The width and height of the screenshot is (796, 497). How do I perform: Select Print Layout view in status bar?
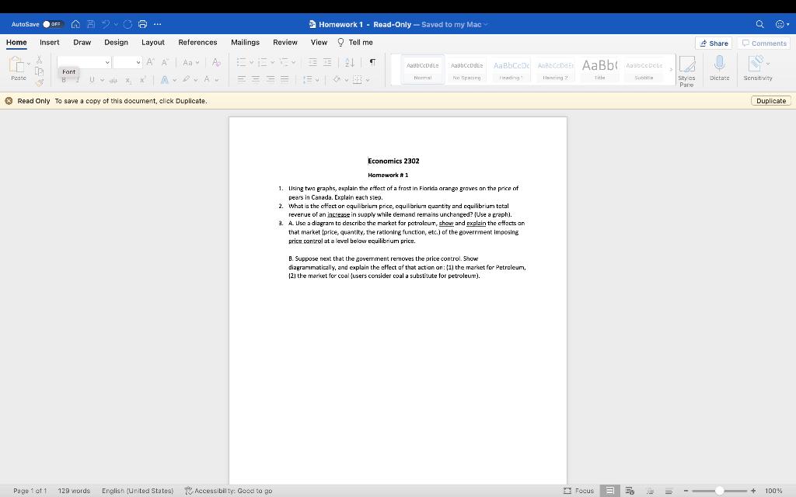coord(609,491)
